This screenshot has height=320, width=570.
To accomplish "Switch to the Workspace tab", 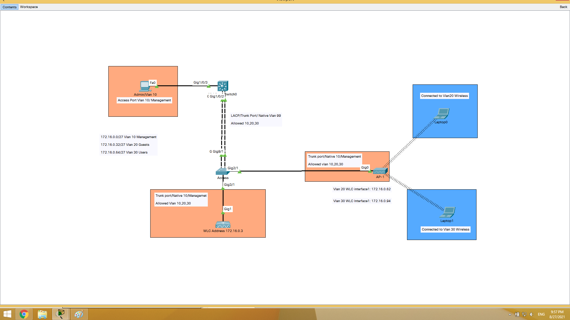I will [x=29, y=7].
